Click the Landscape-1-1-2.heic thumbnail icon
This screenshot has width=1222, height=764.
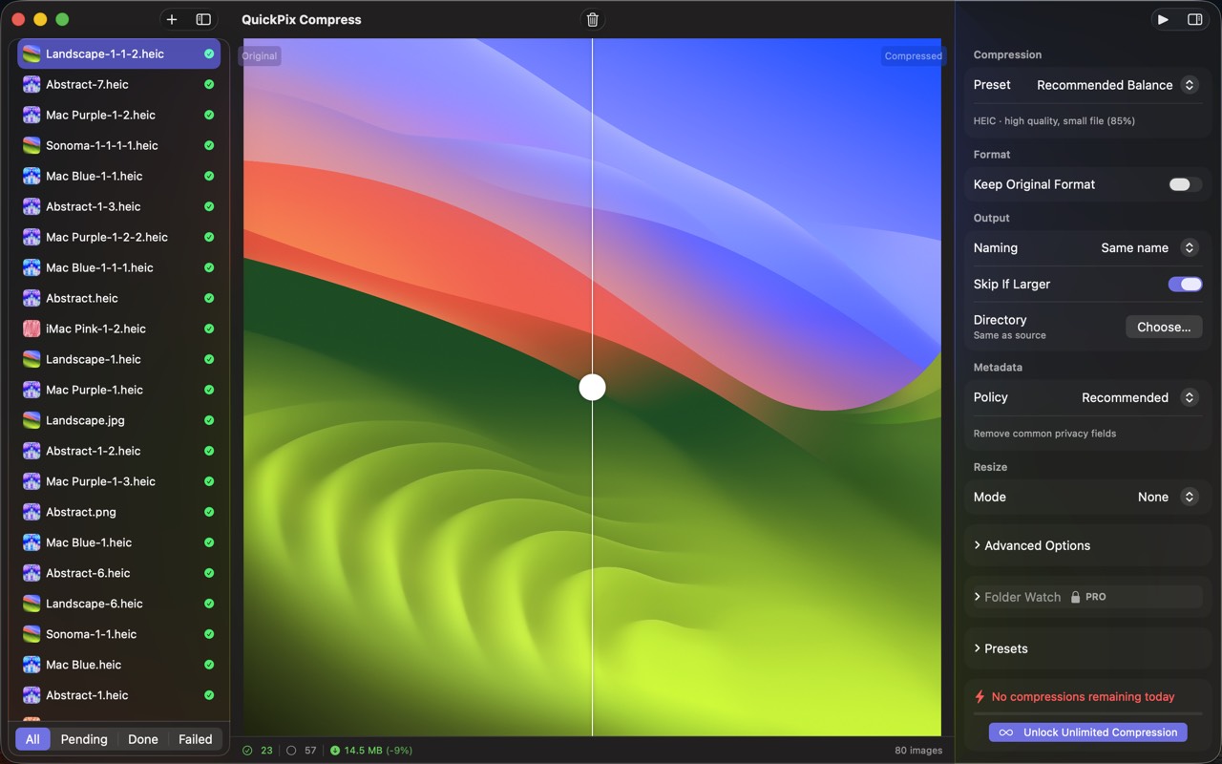pos(32,53)
